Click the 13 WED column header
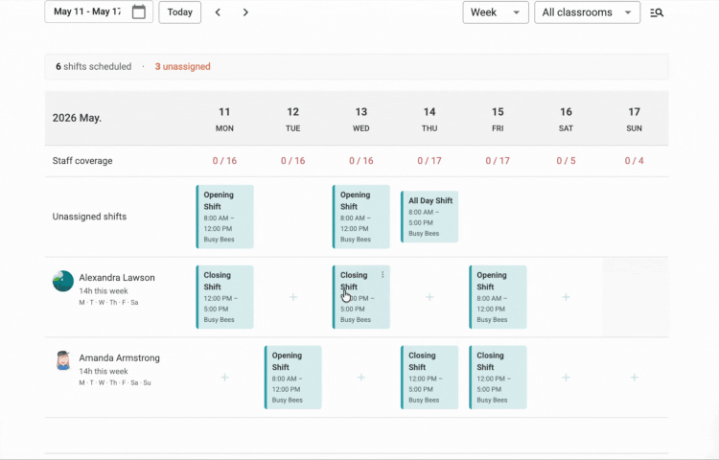 coord(361,119)
